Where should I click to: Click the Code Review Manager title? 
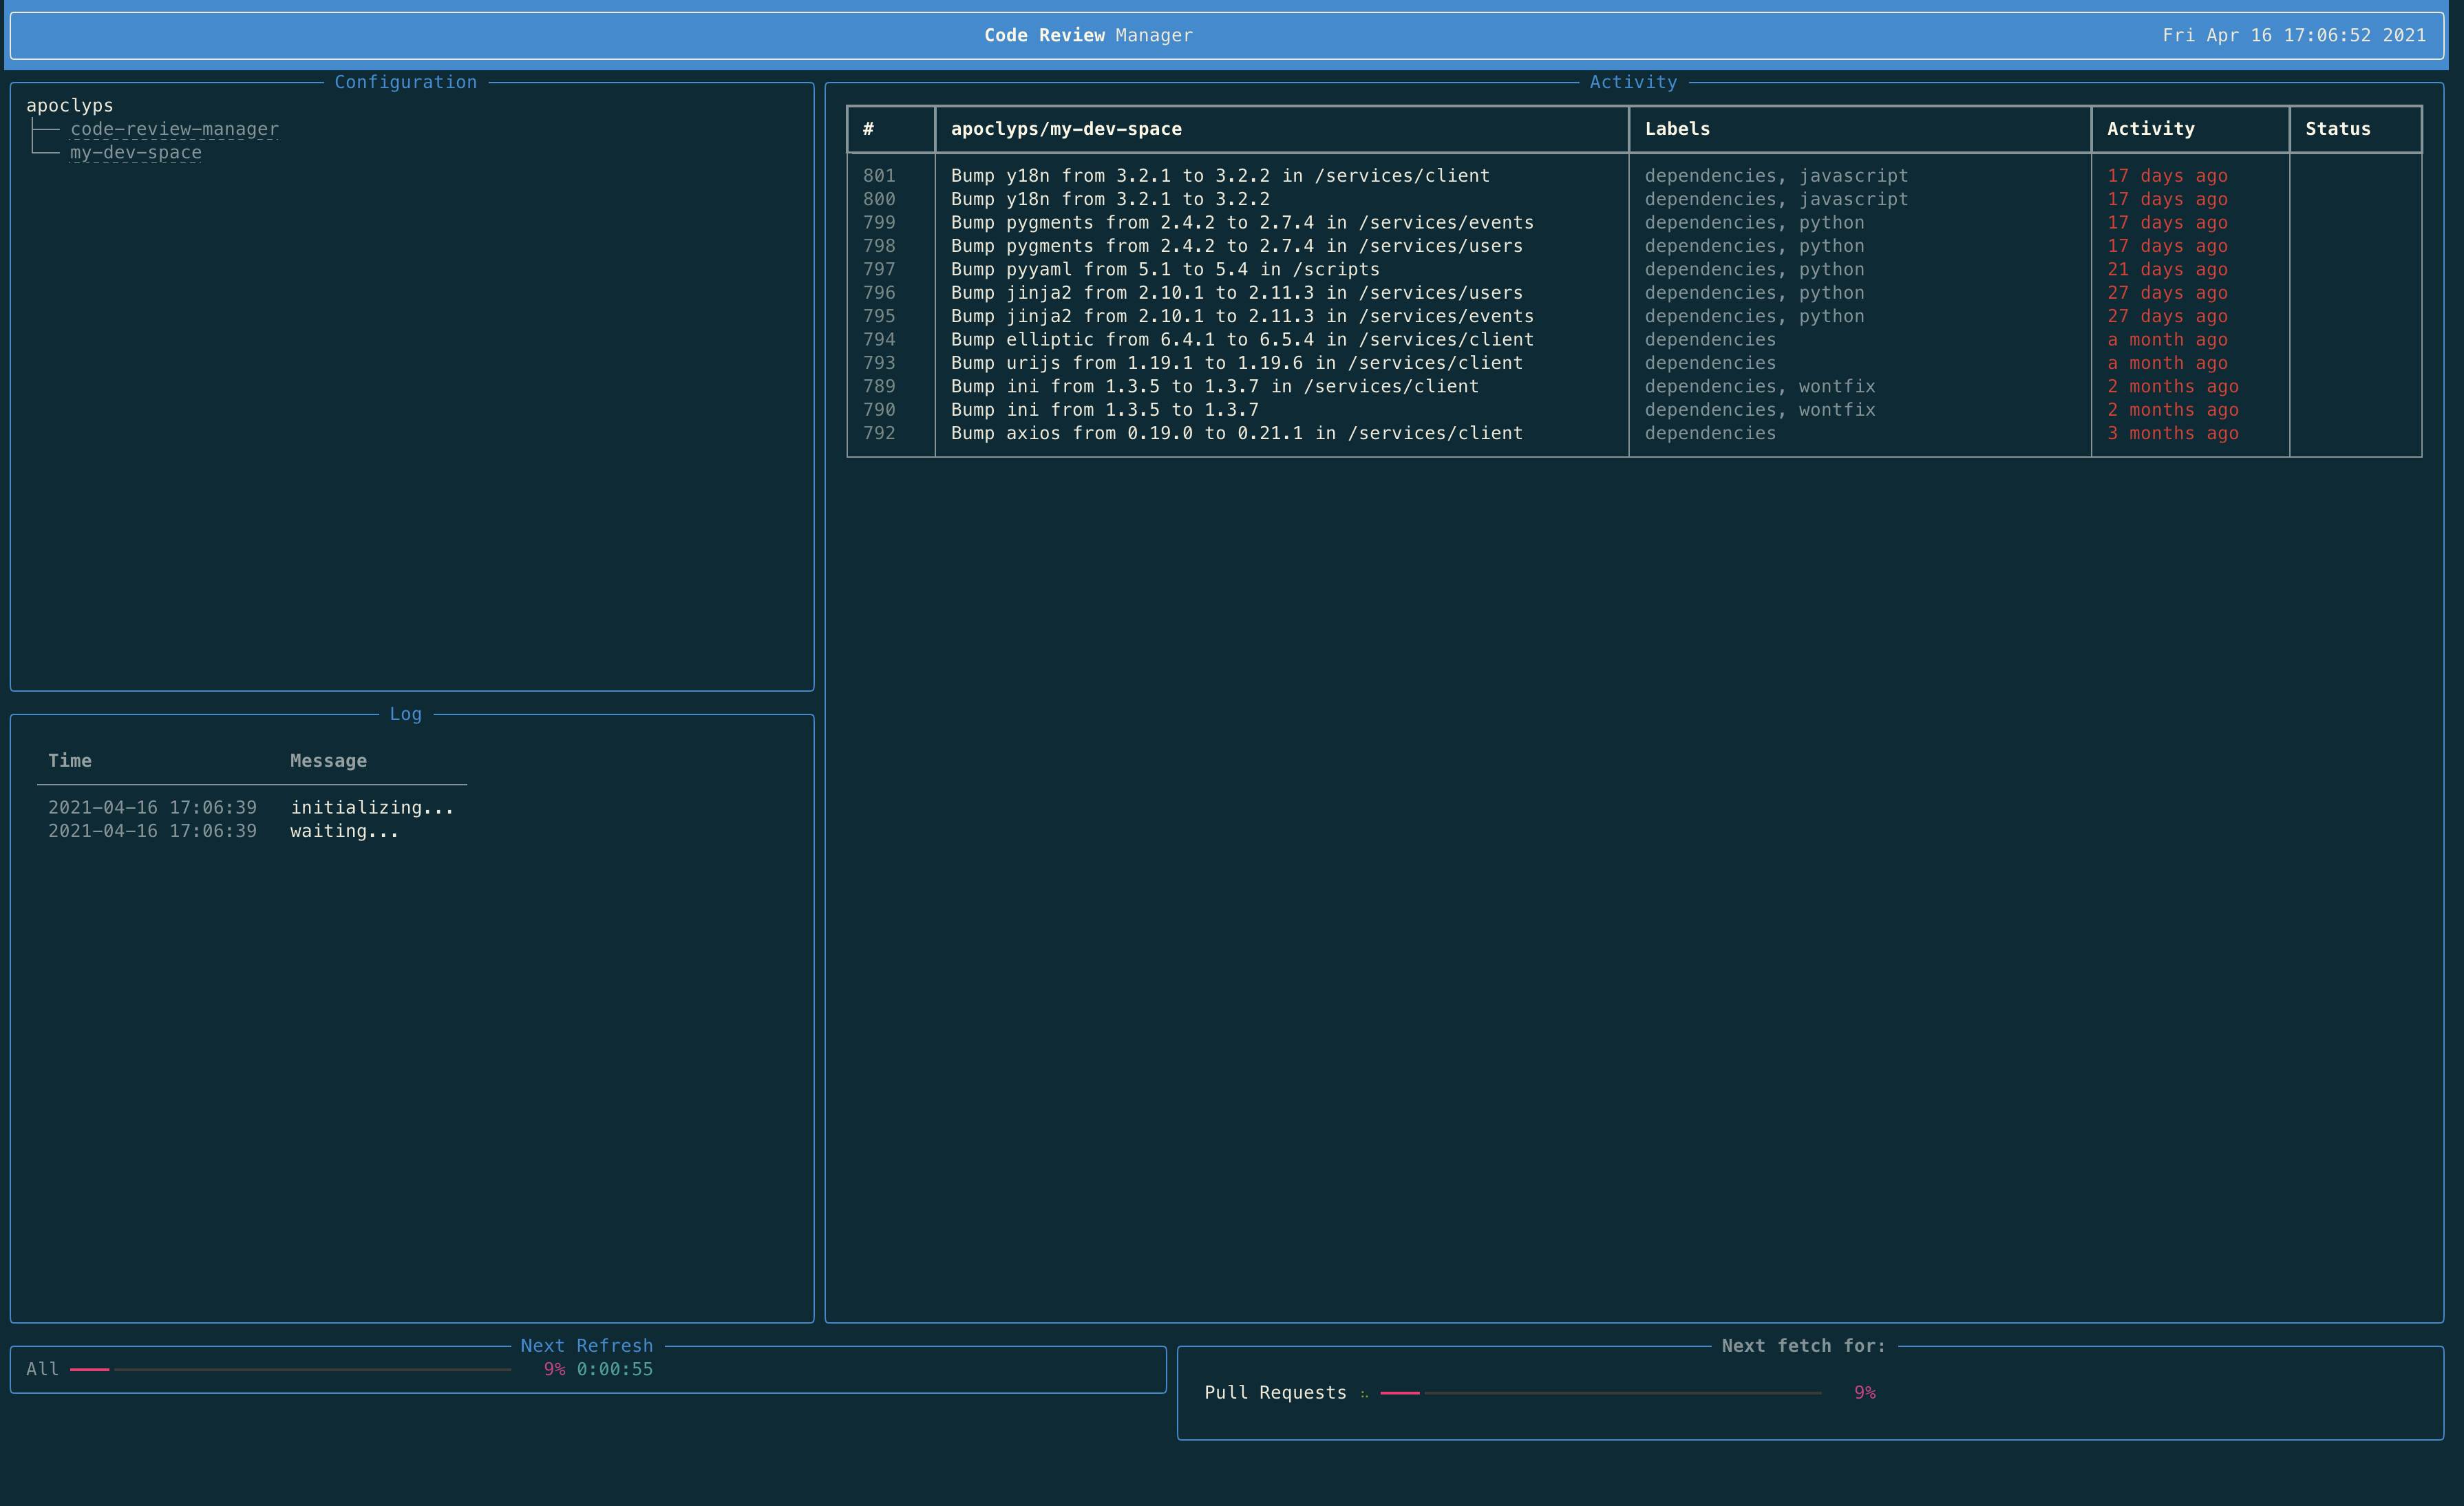[1088, 35]
